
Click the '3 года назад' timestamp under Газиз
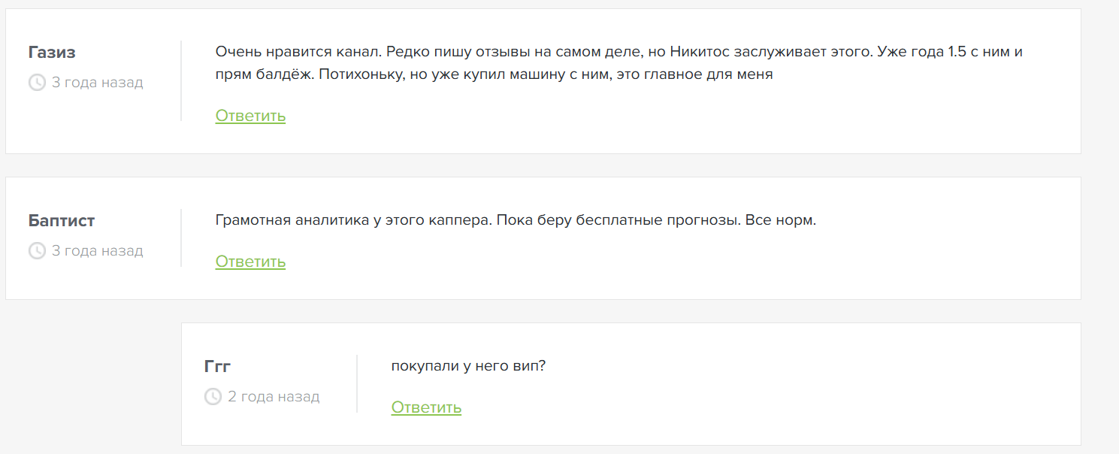point(97,83)
